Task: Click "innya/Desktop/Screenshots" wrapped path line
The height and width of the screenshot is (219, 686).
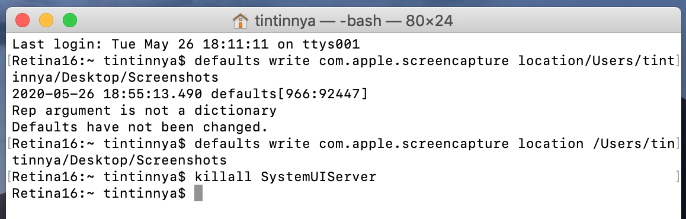Action: tap(115, 78)
